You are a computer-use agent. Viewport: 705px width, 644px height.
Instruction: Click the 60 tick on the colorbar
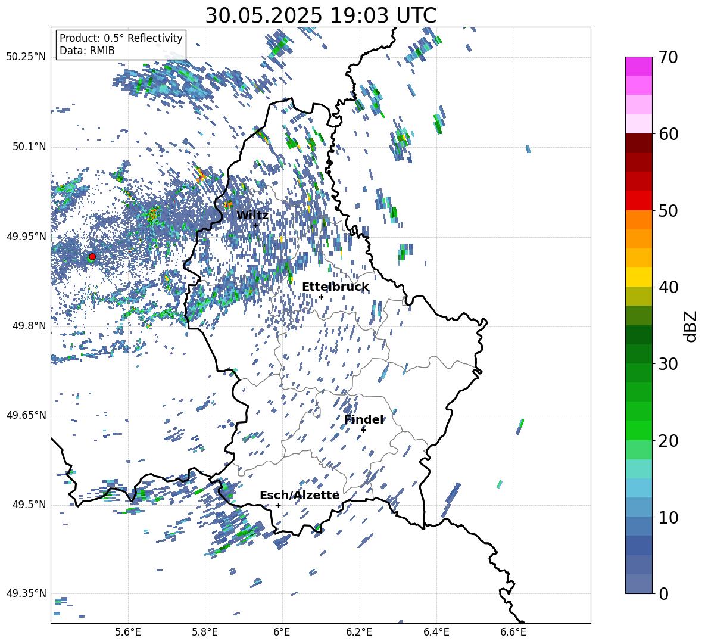tap(668, 134)
